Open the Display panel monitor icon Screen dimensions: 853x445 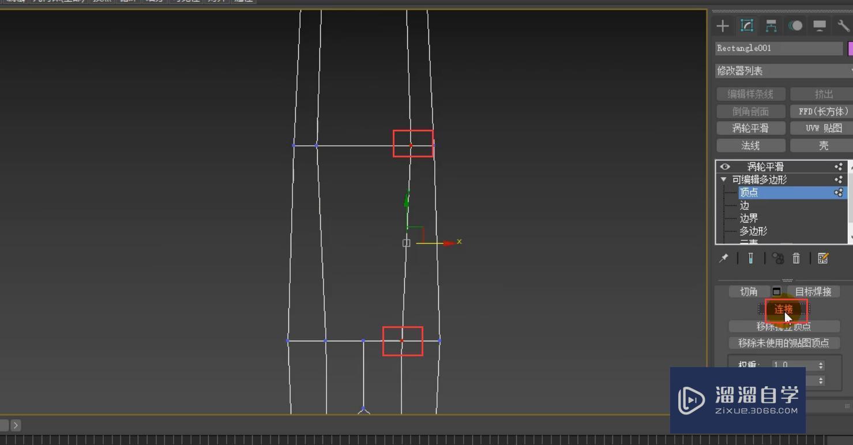[820, 26]
